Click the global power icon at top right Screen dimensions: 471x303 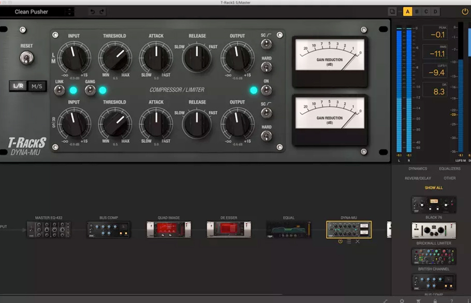pos(465,12)
